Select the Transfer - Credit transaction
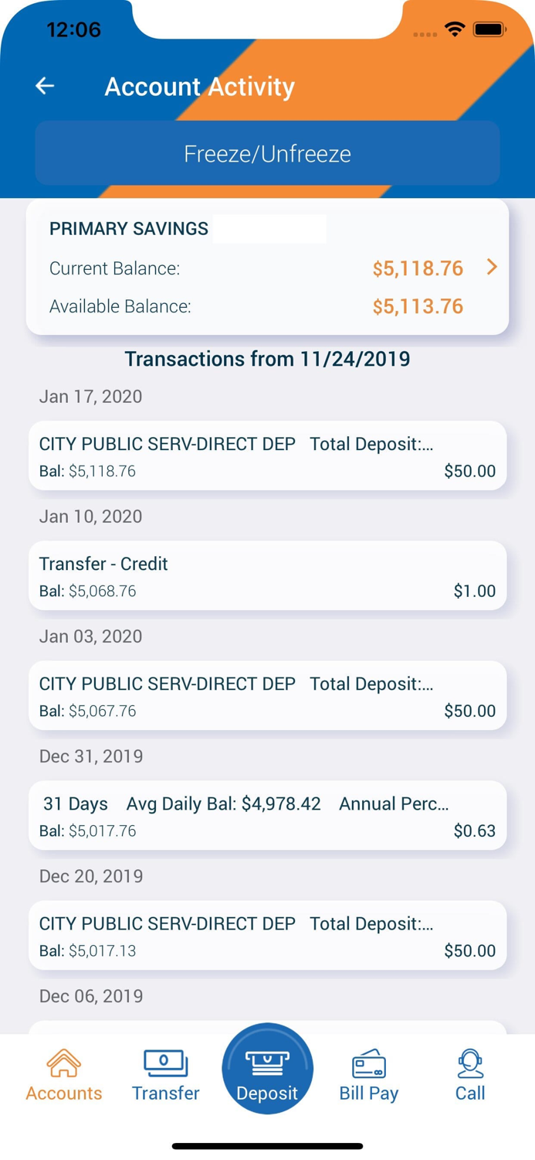 click(267, 575)
